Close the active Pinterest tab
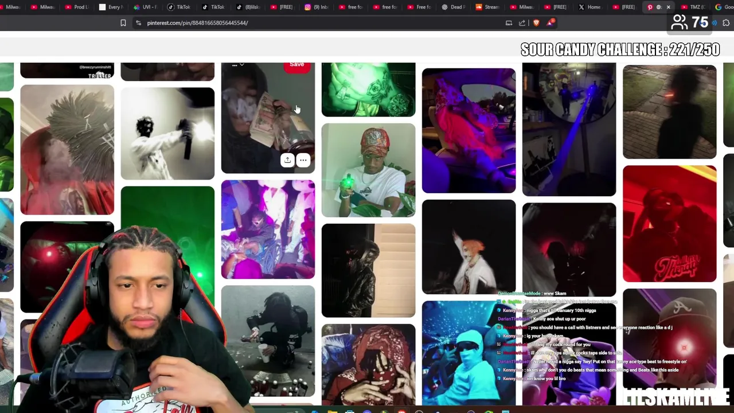Image resolution: width=734 pixels, height=413 pixels. 668,7
